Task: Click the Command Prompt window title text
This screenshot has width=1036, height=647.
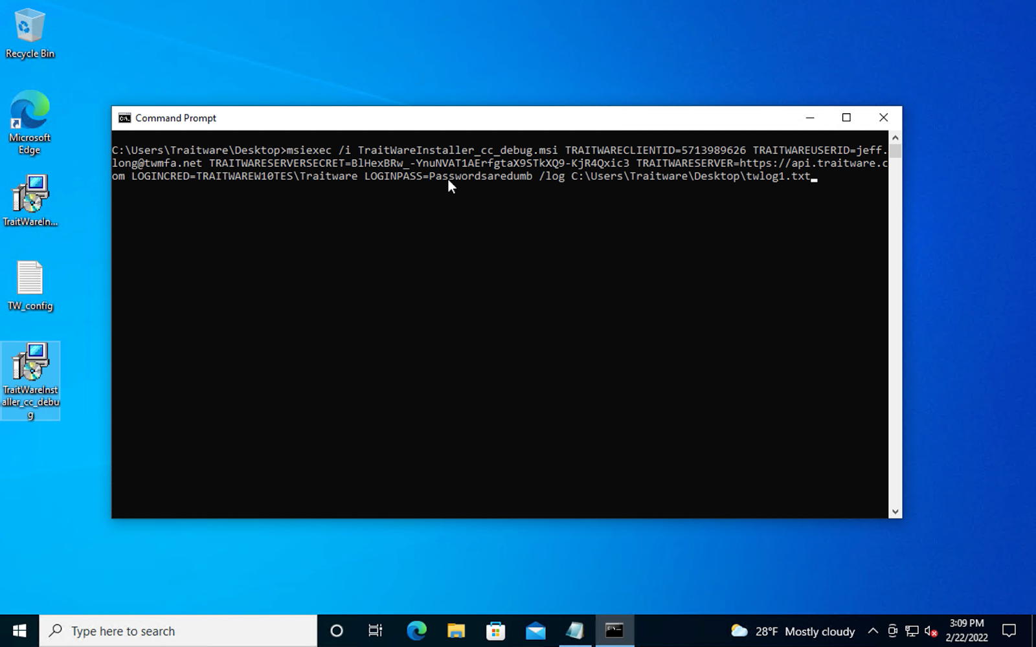Action: coord(175,118)
